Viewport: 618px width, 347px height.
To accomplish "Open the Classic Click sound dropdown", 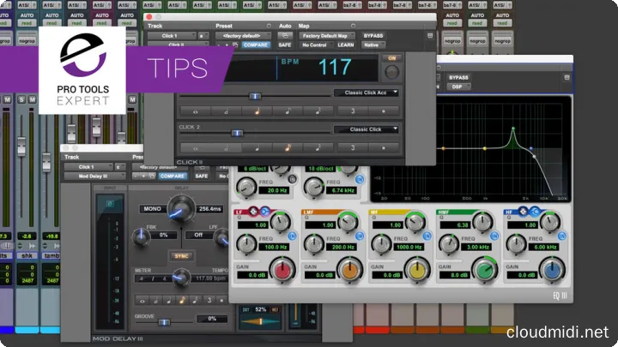I will click(x=367, y=129).
